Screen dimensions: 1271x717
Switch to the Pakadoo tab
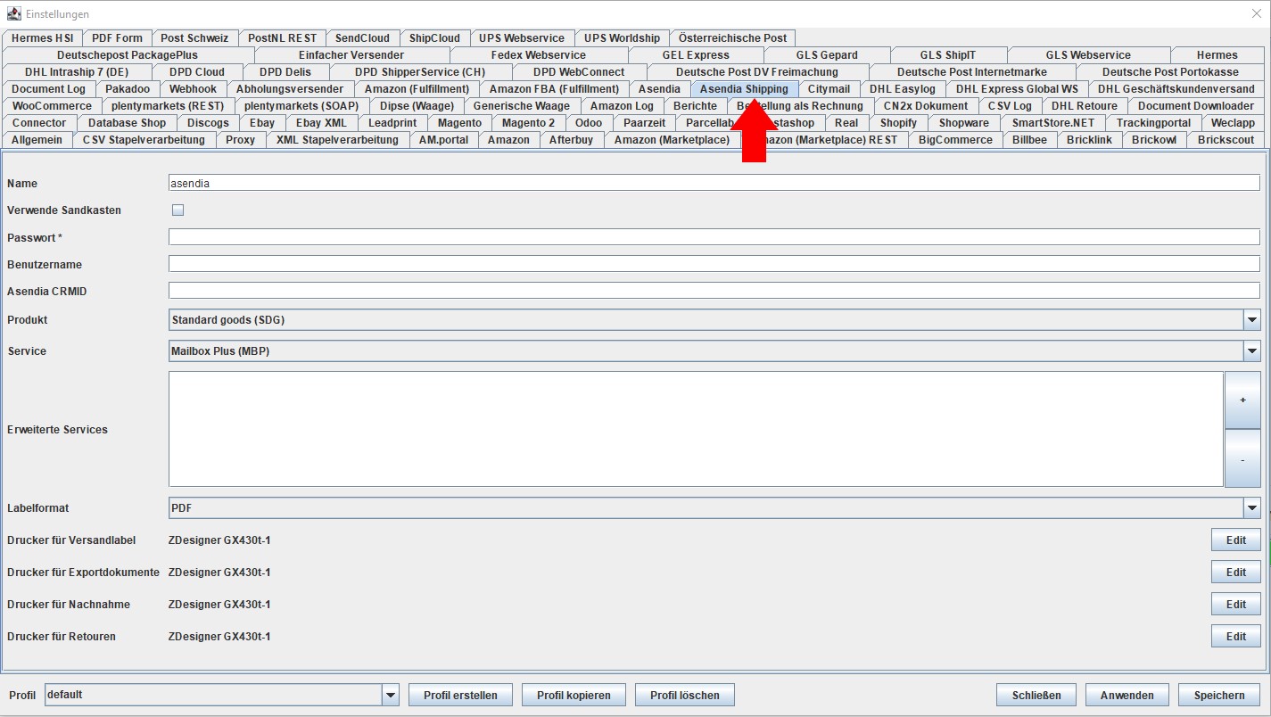pyautogui.click(x=128, y=89)
